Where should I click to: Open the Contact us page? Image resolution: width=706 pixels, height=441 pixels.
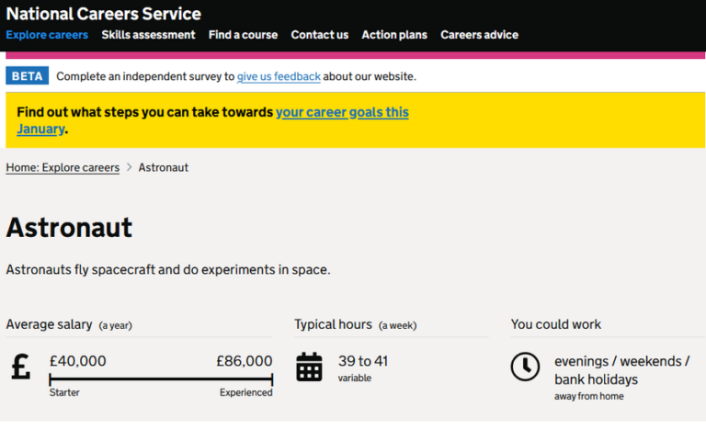pos(319,35)
